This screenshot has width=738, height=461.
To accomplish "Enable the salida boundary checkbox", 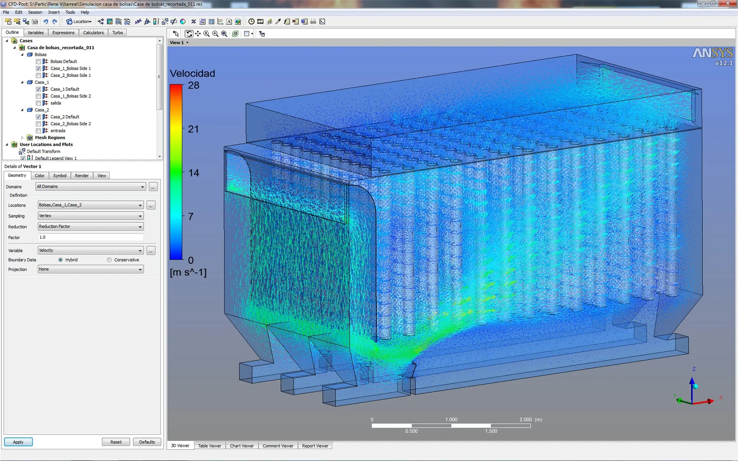I will pos(38,103).
